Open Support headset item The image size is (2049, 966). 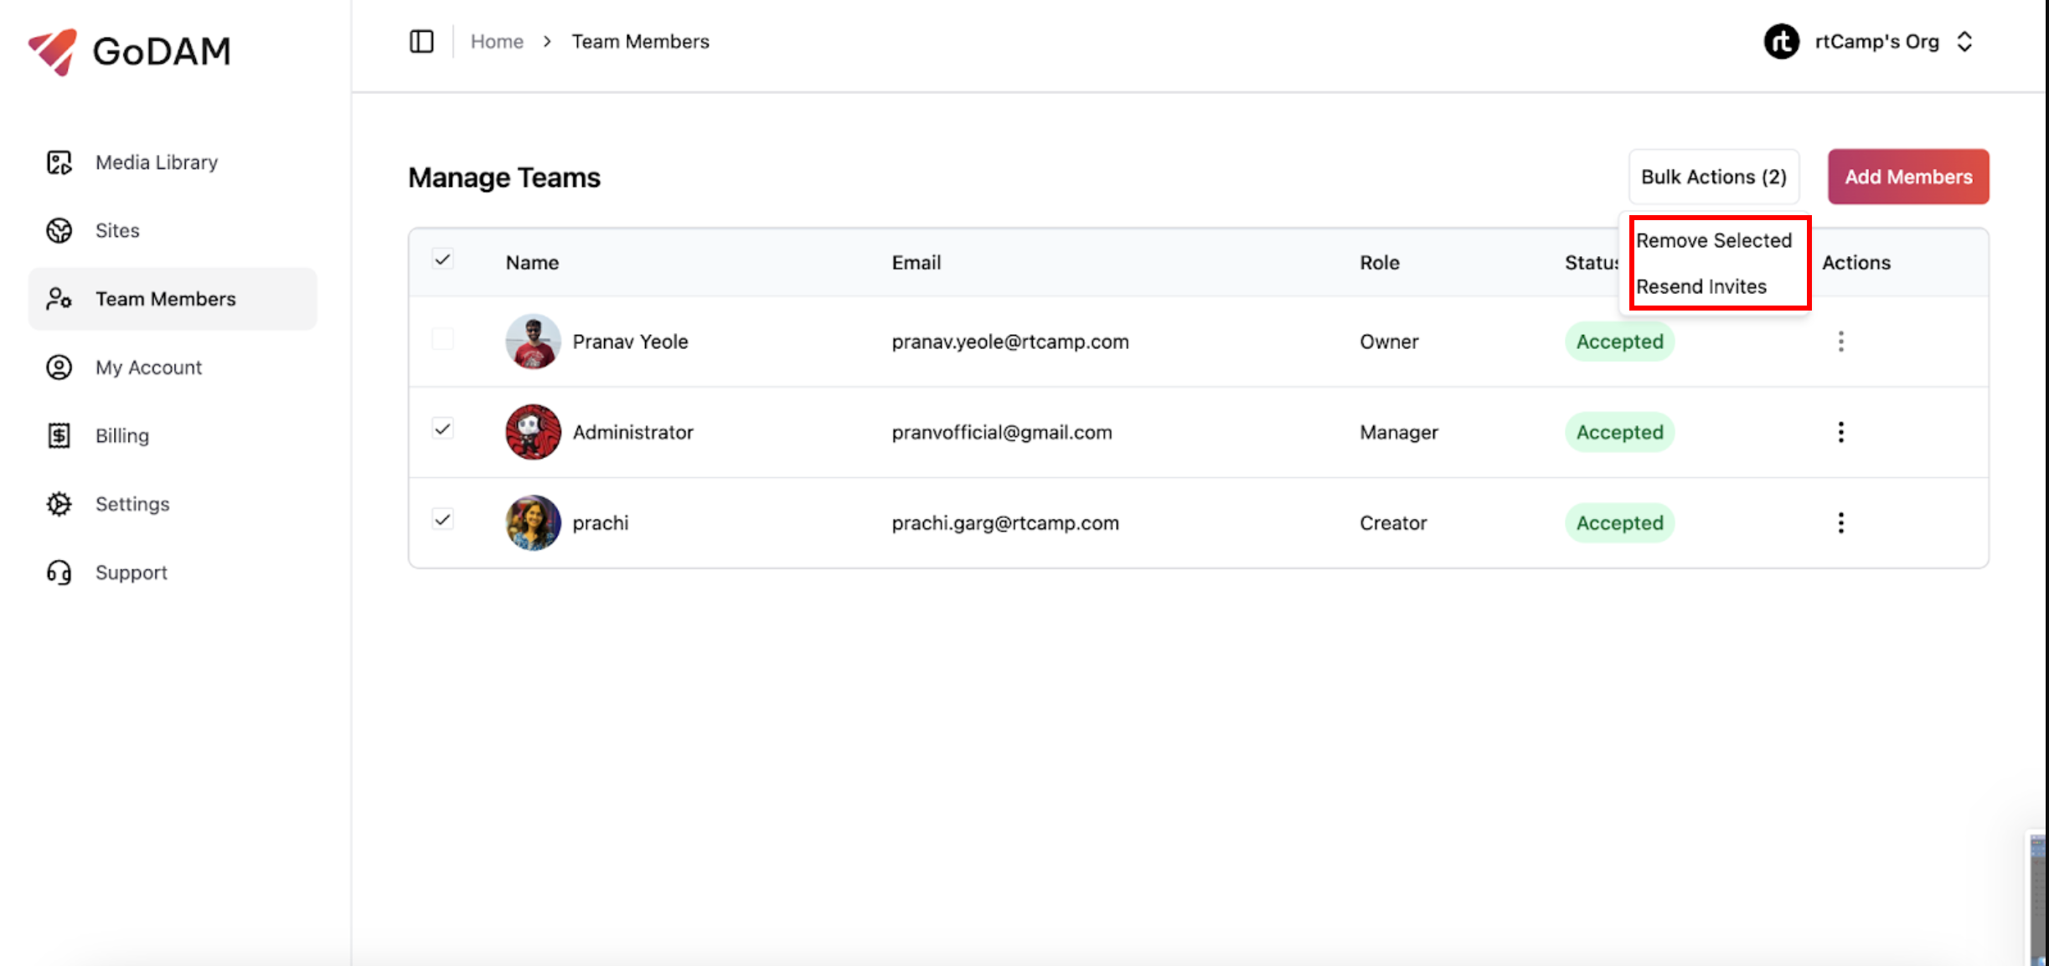131,573
